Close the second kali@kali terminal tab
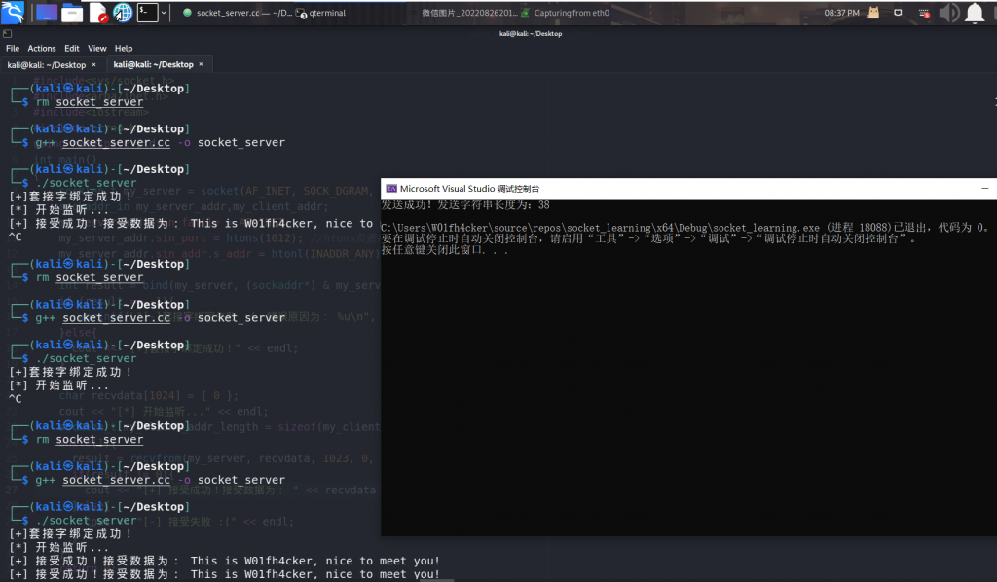Image resolution: width=997 pixels, height=582 pixels. pos(201,65)
